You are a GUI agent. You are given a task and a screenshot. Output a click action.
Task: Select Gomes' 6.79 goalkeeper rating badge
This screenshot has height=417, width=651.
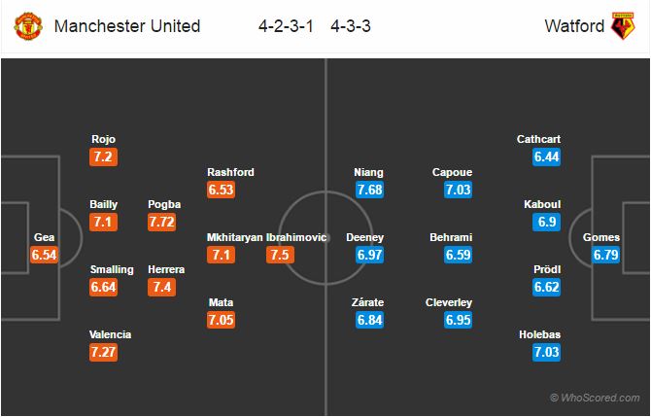605,255
